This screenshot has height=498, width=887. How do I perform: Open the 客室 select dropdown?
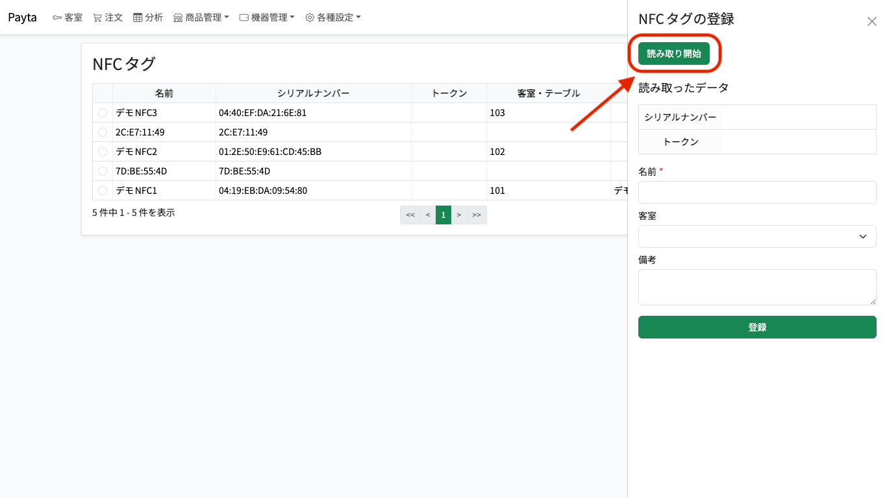tap(757, 237)
